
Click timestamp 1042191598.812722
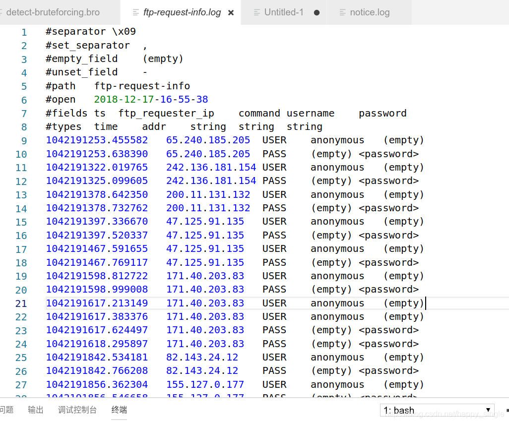[97, 276]
